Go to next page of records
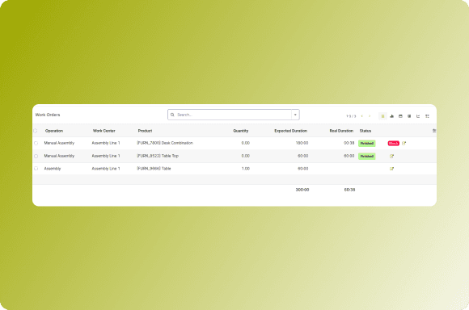Image resolution: width=469 pixels, height=310 pixels. click(370, 116)
